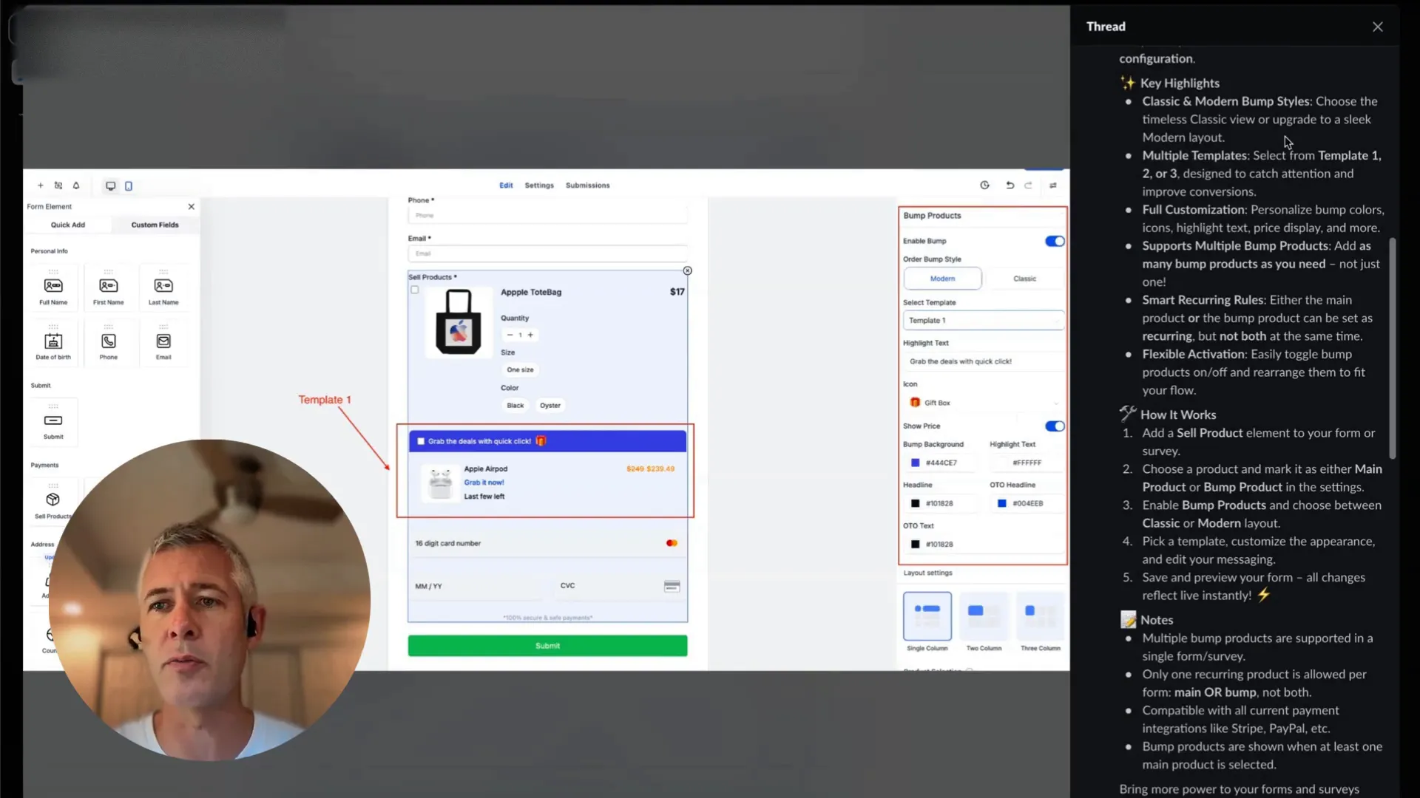Click the gift icon in bump banner
The height and width of the screenshot is (798, 1420).
point(541,441)
